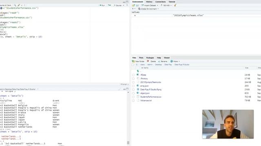Open the Global Environment dropdown
261x146 pixels.
click(148, 9)
